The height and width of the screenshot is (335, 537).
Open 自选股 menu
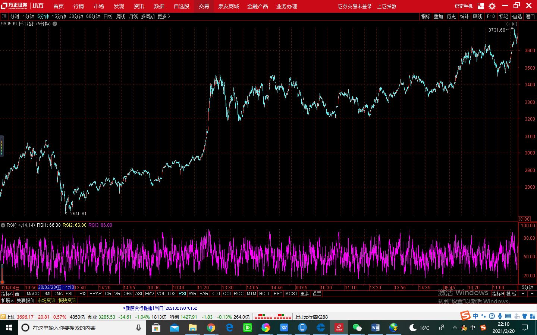click(x=182, y=6)
